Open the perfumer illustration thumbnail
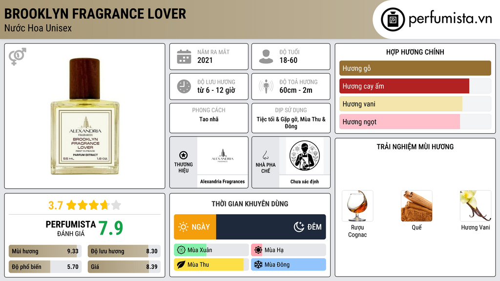Screen dimensions: 500x281 [305, 156]
